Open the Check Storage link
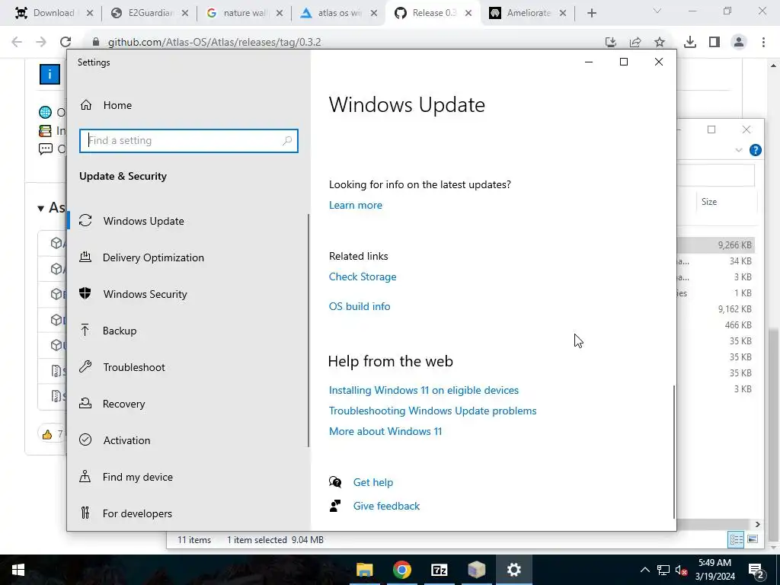 (363, 277)
